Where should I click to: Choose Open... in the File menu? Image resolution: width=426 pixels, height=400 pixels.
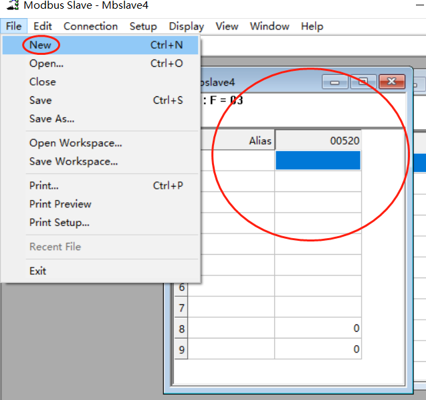click(46, 64)
